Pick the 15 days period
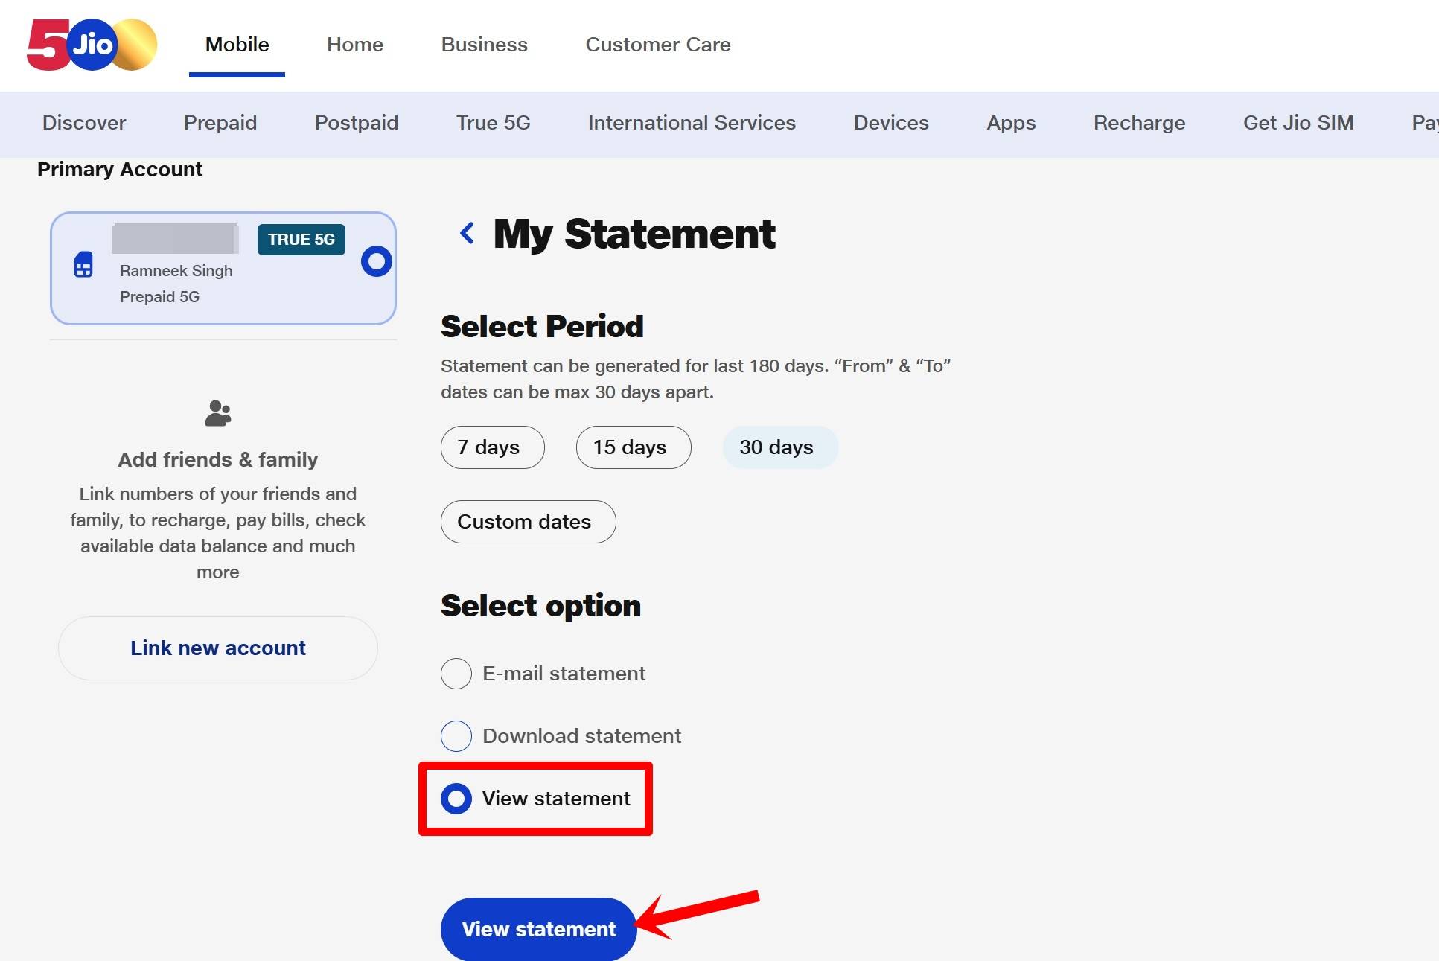Screen dimensions: 1439x961 [634, 447]
